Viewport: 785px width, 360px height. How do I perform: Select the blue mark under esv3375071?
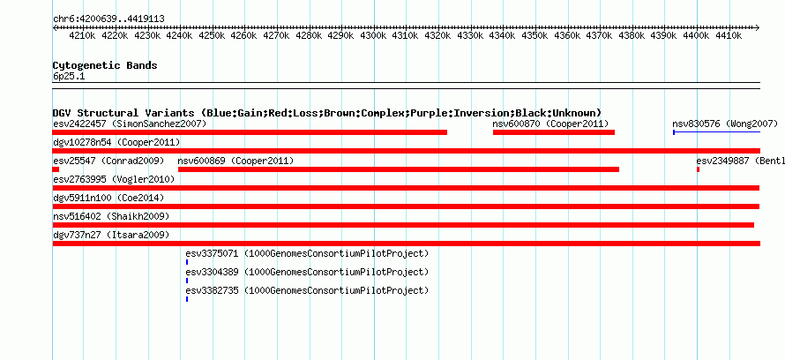[x=187, y=262]
